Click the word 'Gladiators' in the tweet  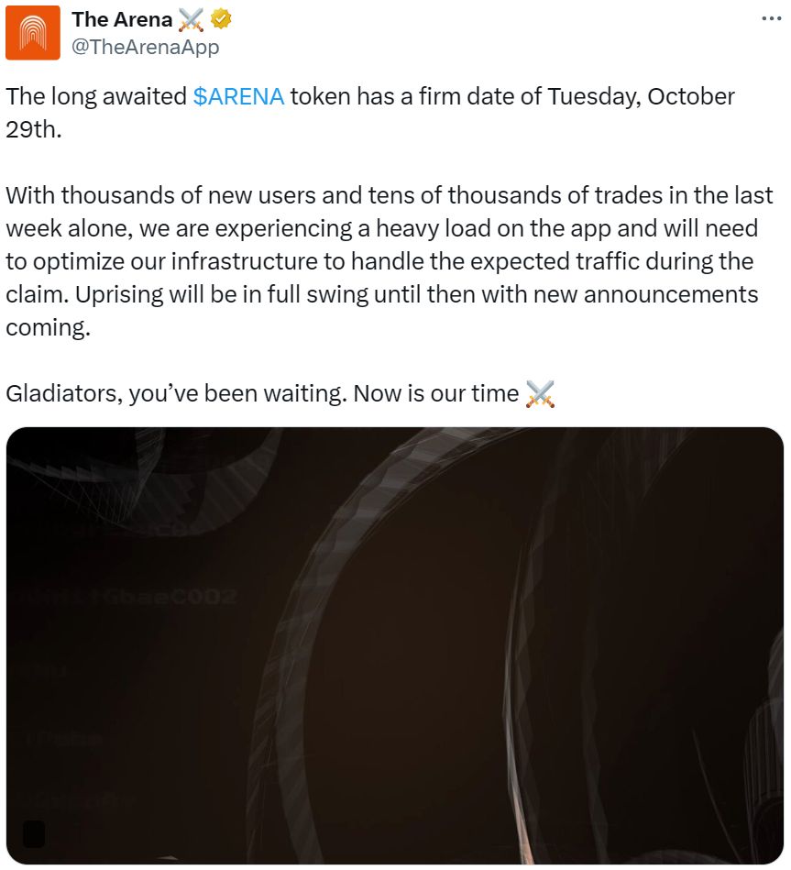click(62, 394)
